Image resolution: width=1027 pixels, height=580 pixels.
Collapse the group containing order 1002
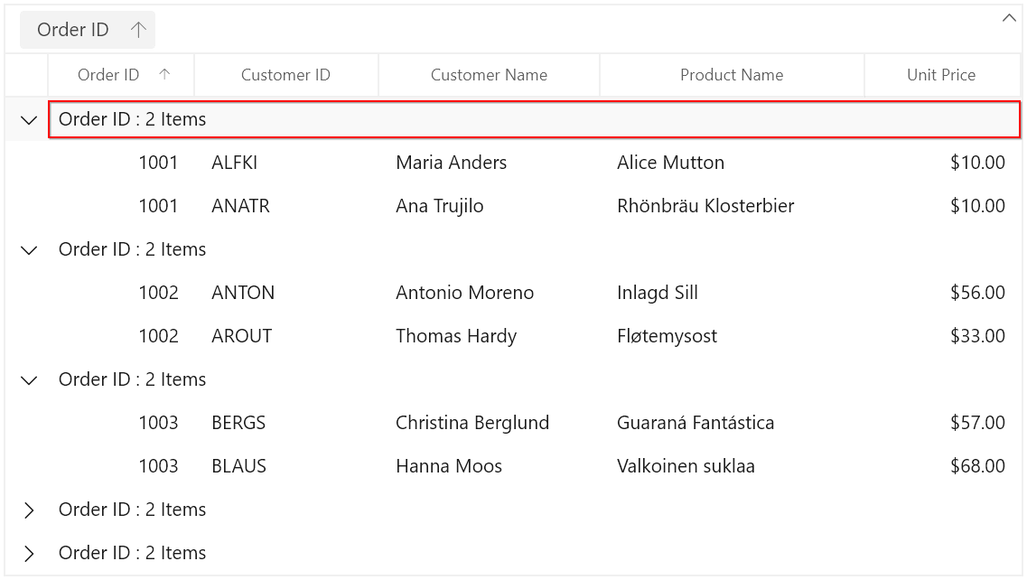(29, 249)
